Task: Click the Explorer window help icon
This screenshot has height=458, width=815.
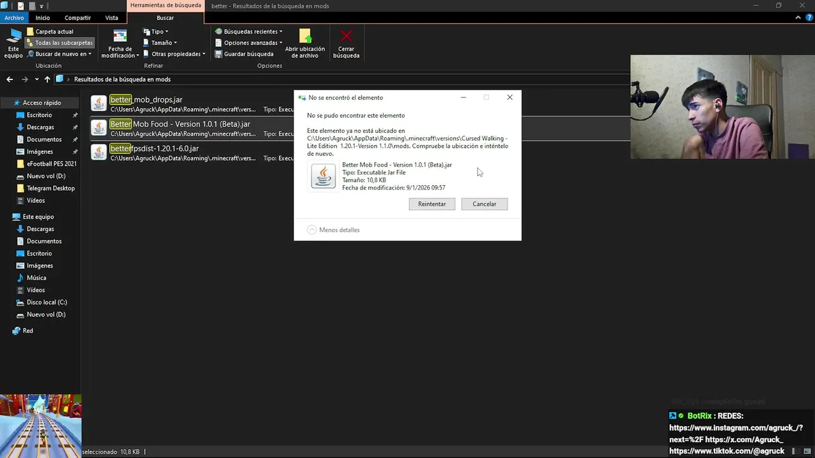Action: pos(809,18)
